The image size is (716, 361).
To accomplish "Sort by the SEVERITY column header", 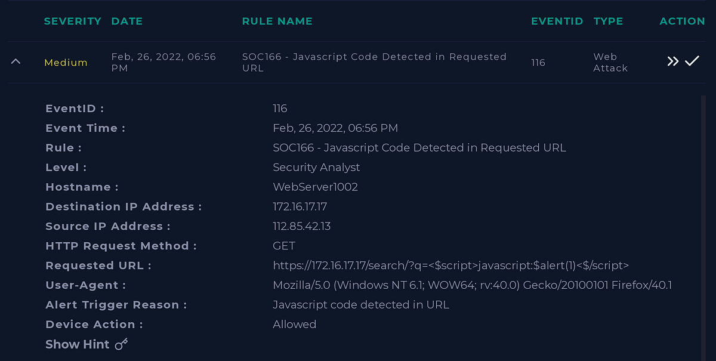I will pos(73,21).
